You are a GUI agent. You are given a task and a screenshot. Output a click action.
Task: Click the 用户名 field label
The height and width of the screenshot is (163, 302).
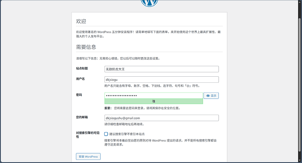coord(81,79)
